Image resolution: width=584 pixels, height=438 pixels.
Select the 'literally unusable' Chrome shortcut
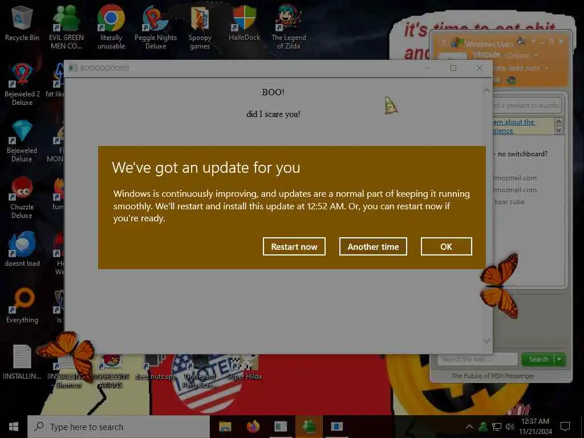tap(111, 27)
